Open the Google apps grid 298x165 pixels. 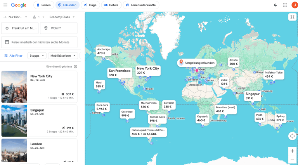pos(285,5)
